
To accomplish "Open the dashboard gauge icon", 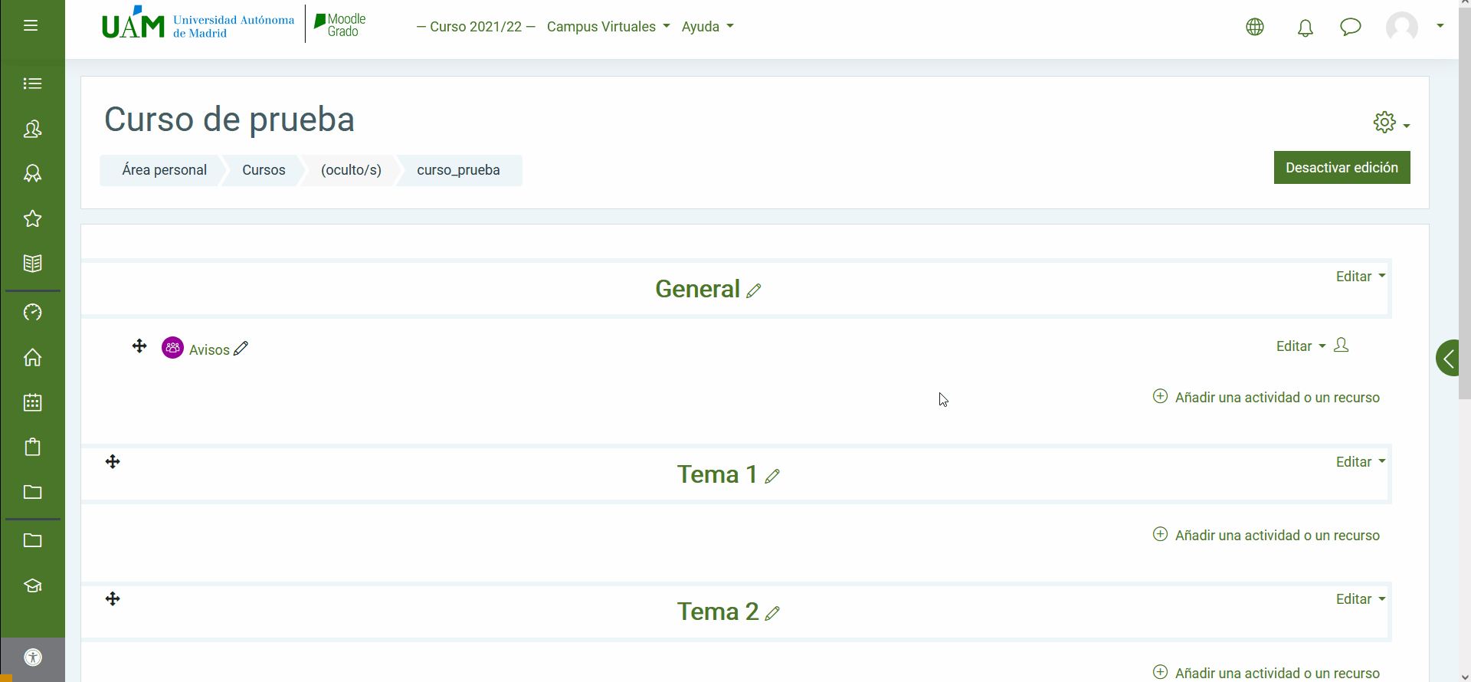I will [32, 312].
